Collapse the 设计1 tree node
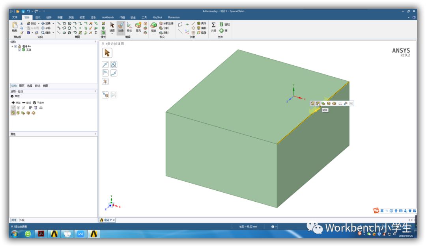The image size is (426, 247). [x=12, y=46]
